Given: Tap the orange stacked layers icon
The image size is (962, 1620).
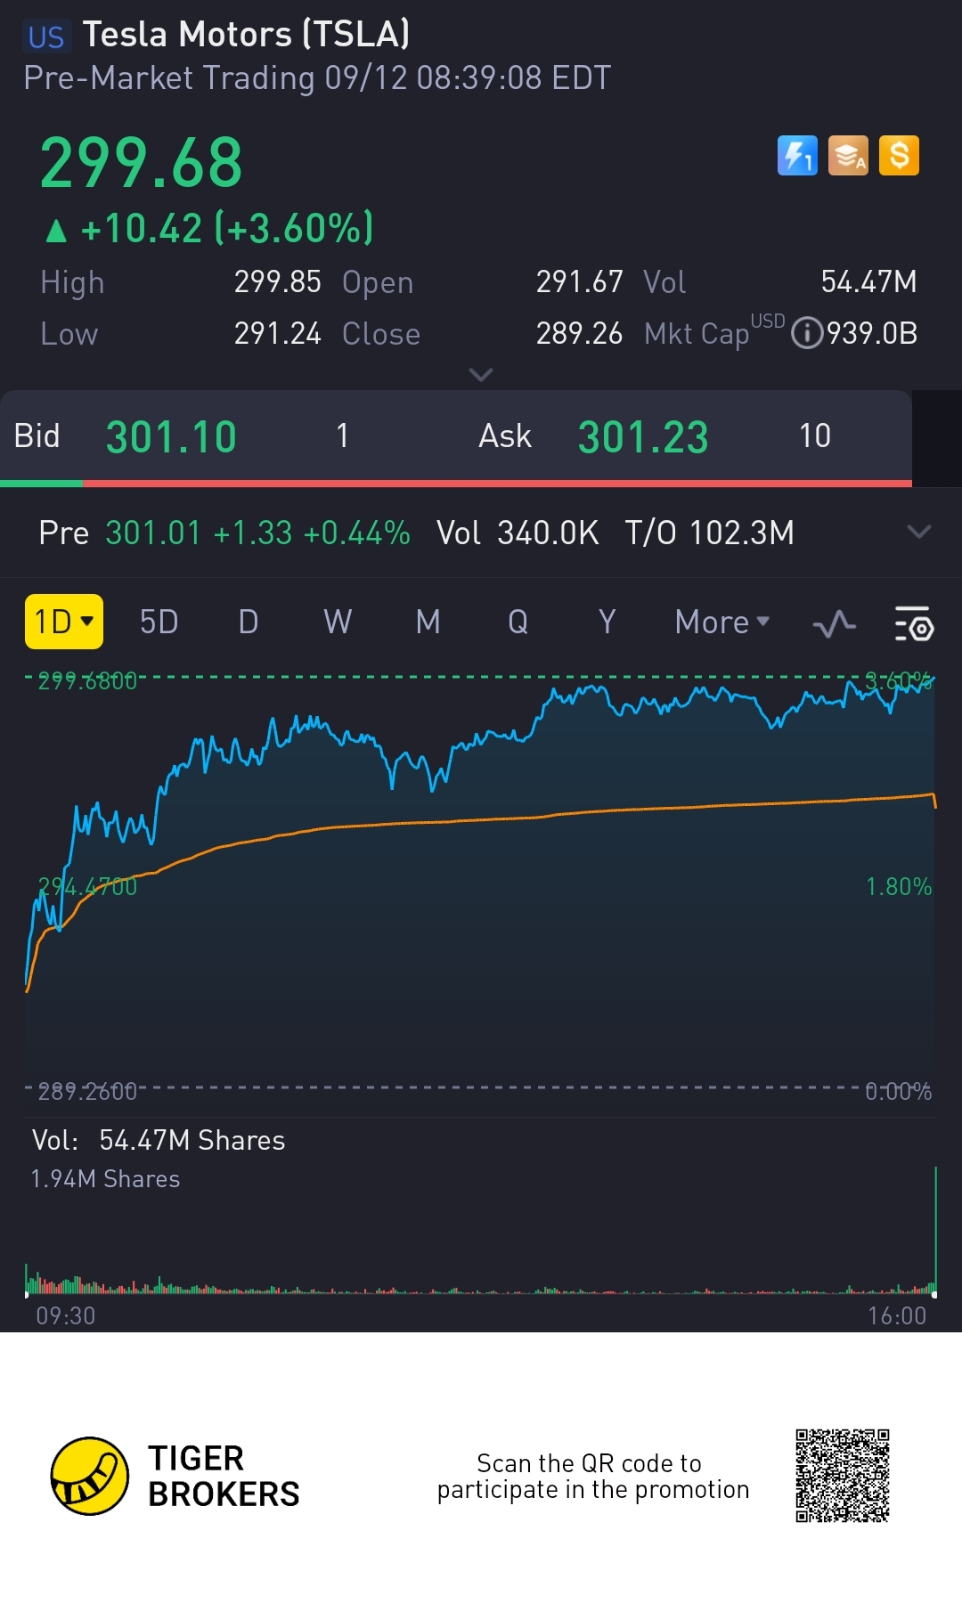Looking at the screenshot, I should [848, 156].
